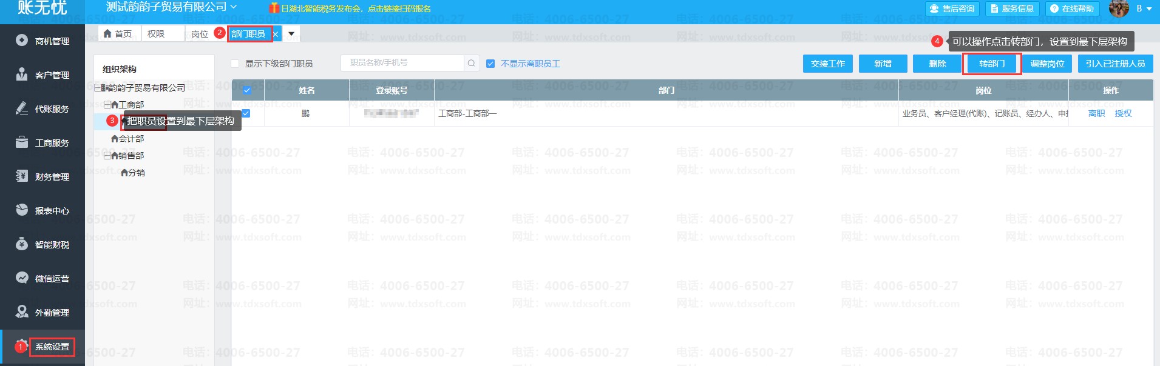Click the 职员名称/手机号 search field
Screen dimensions: 1160x366
[402, 63]
